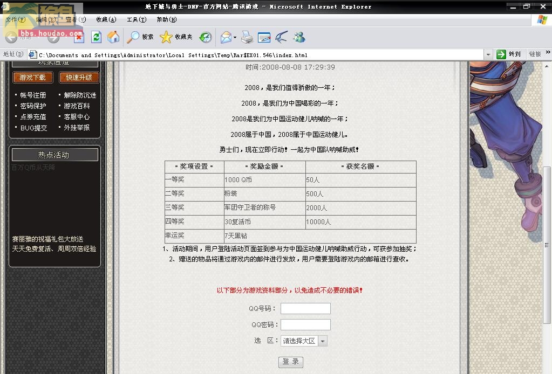Focus the QQ密码 input field
This screenshot has height=374, width=552.
[x=305, y=324]
